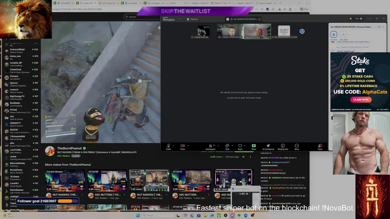This screenshot has width=390, height=219.
Task: Share the video with share icon
Action: click(243, 157)
